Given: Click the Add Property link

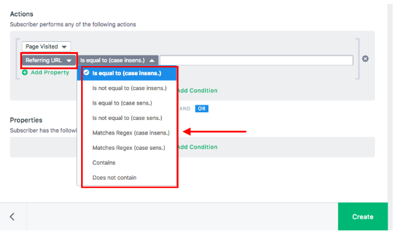Looking at the screenshot, I should pyautogui.click(x=50, y=72).
